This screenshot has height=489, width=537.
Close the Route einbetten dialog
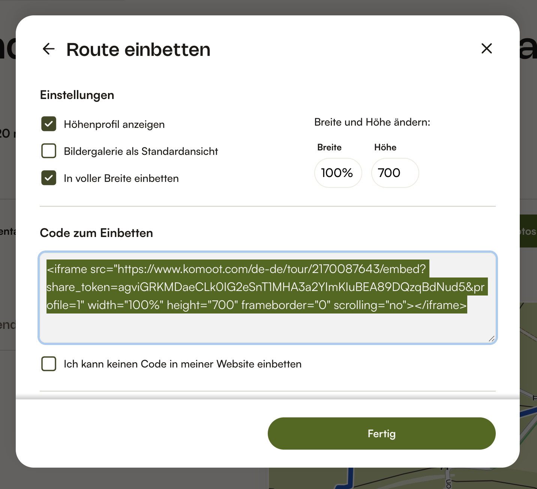pyautogui.click(x=486, y=48)
